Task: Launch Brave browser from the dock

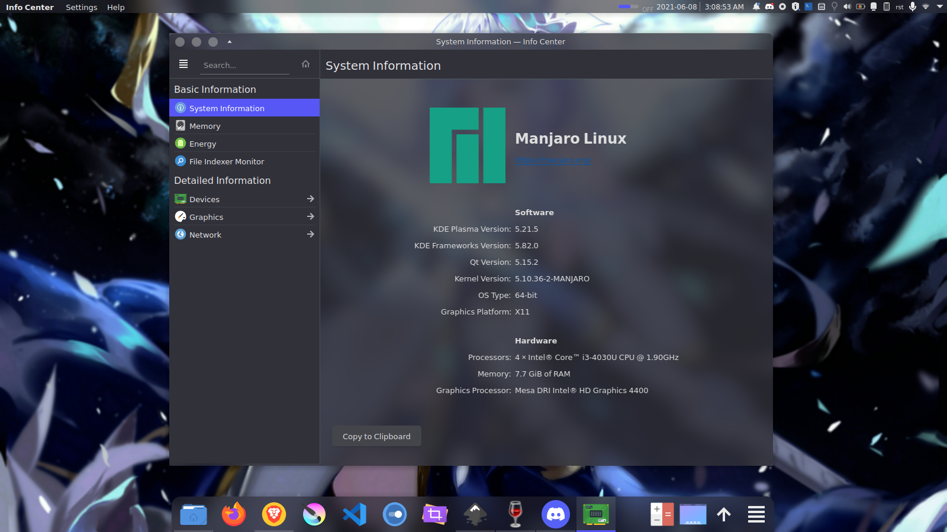Action: click(x=274, y=514)
